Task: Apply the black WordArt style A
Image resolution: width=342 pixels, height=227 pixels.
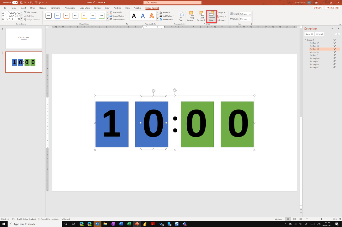Action: pyautogui.click(x=134, y=16)
